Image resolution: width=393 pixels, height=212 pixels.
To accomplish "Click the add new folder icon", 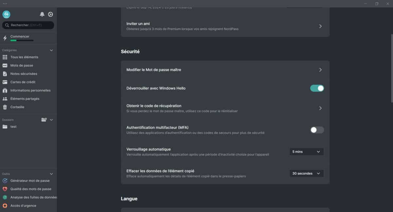I will point(44,120).
